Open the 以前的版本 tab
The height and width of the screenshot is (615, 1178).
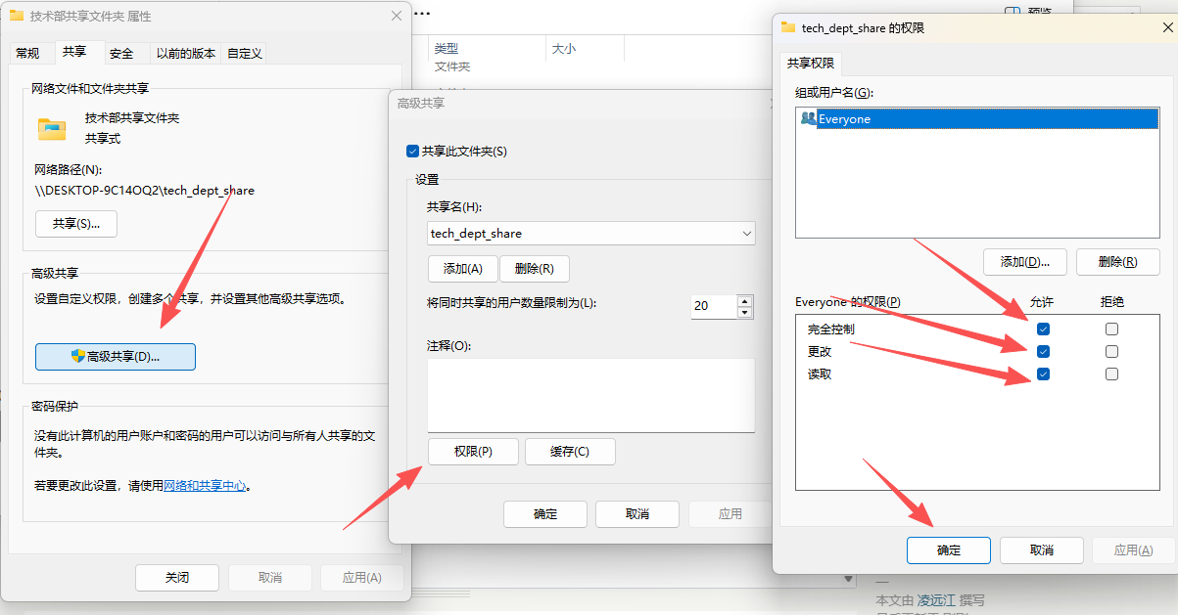point(186,54)
